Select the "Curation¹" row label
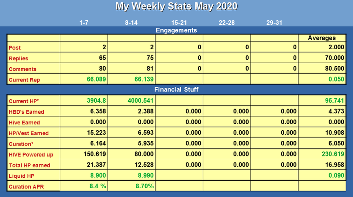This screenshot has height=197, width=353. [x=21, y=144]
